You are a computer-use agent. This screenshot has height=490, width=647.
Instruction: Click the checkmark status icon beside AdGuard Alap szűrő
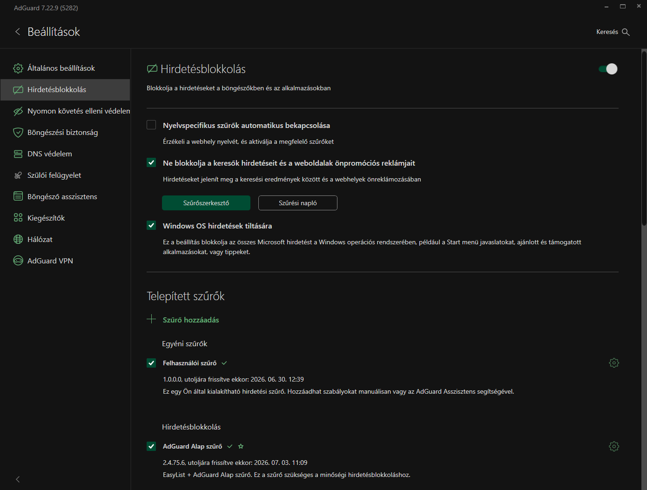point(230,446)
